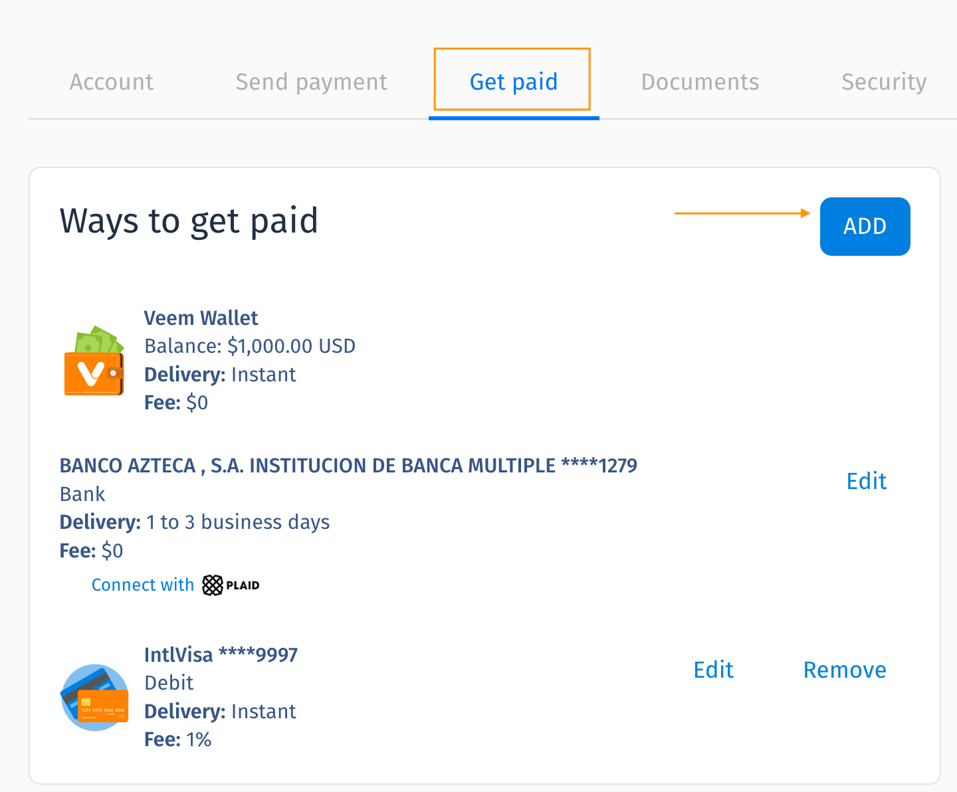Click the wallet Balance $1,000.00 USD text
Image resolution: width=957 pixels, height=792 pixels.
(250, 346)
